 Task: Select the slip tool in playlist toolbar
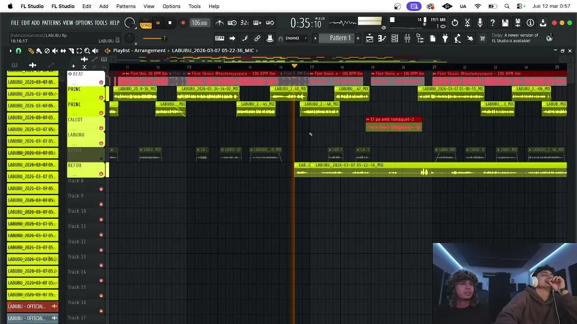[63, 51]
